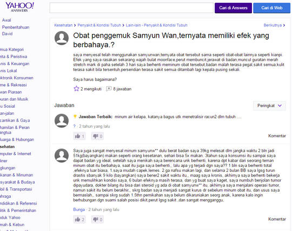
Task: Click the star icon to follow the question
Action: [x=76, y=89]
